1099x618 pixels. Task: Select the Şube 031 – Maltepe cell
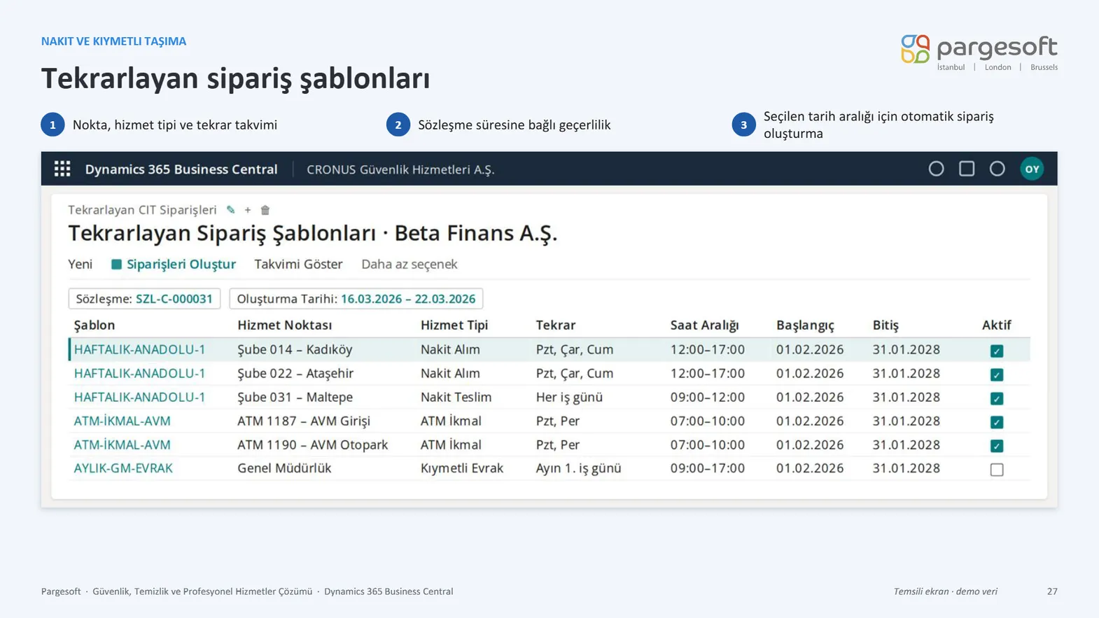[x=295, y=397]
